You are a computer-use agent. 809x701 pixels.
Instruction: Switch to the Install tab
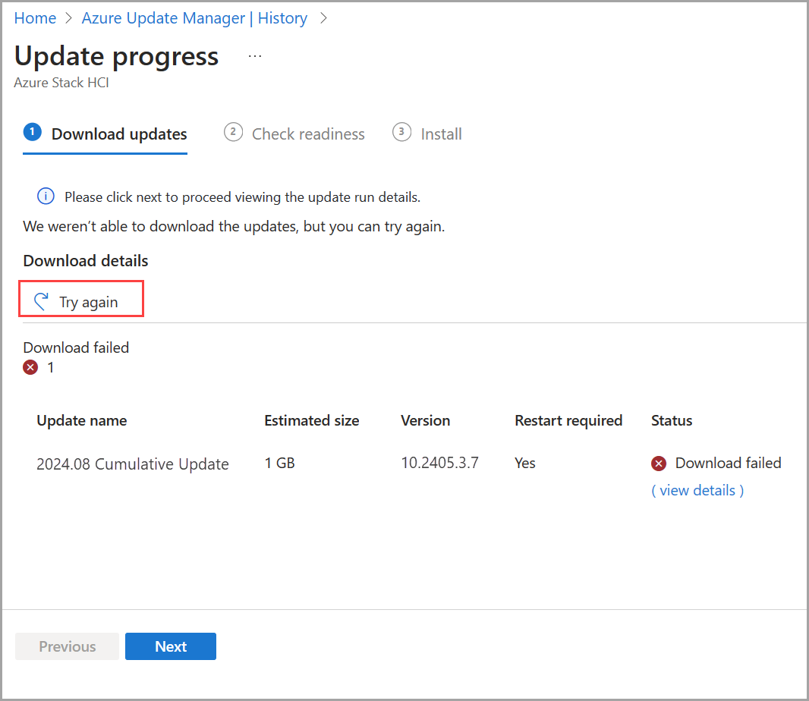pyautogui.click(x=427, y=134)
